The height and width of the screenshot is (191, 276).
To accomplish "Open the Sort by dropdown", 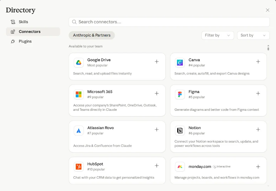I will (253, 35).
